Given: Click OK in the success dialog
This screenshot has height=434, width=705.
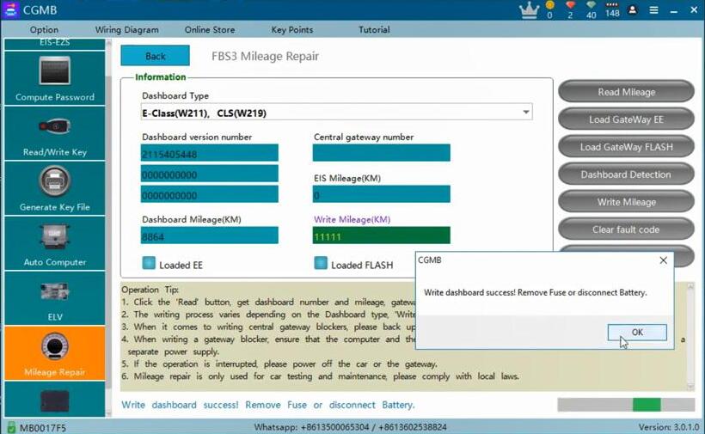Looking at the screenshot, I should pos(637,332).
